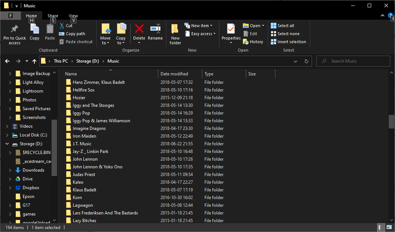The height and width of the screenshot is (232, 395).
Task: Select the Iron Maiden folder
Action: click(x=84, y=136)
